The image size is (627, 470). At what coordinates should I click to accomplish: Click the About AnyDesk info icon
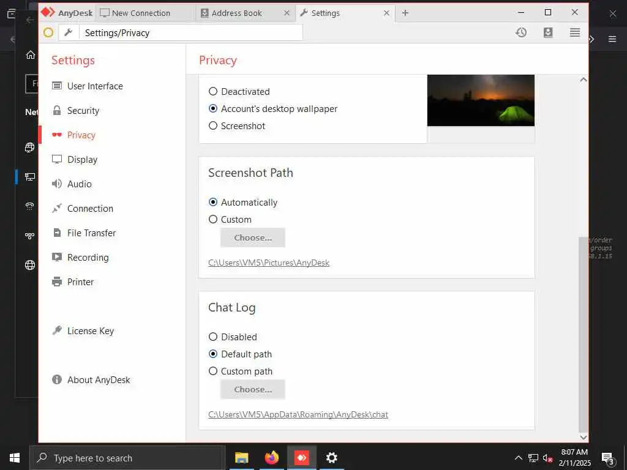click(57, 379)
